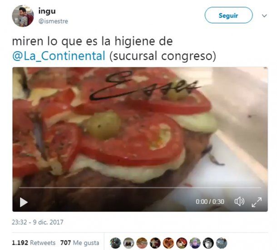Open the heart-shaped liker avatar
This screenshot has height=250, width=277.
168,243
